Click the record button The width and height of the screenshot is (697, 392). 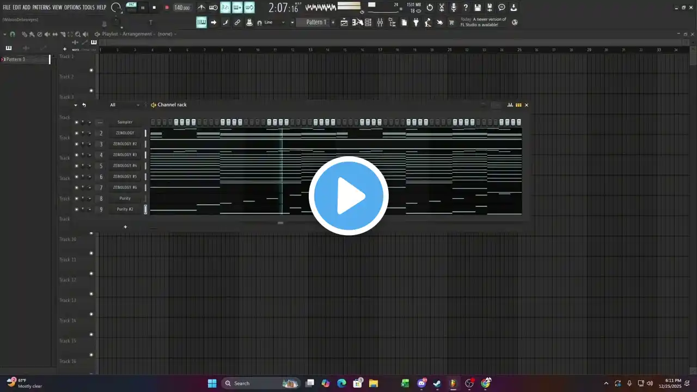167,8
